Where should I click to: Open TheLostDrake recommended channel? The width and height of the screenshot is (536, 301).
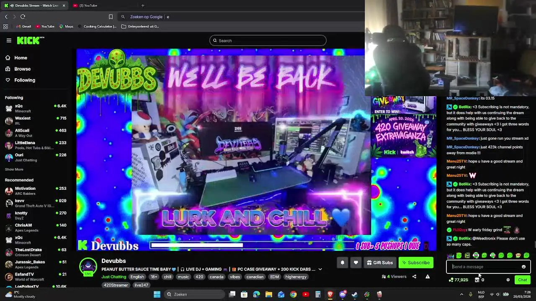[36, 252]
